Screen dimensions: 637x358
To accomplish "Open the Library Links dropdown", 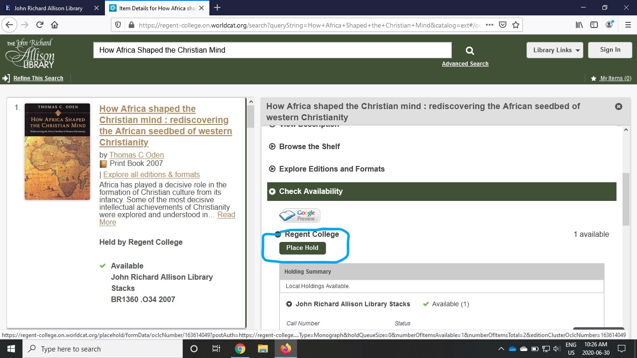I will click(554, 50).
